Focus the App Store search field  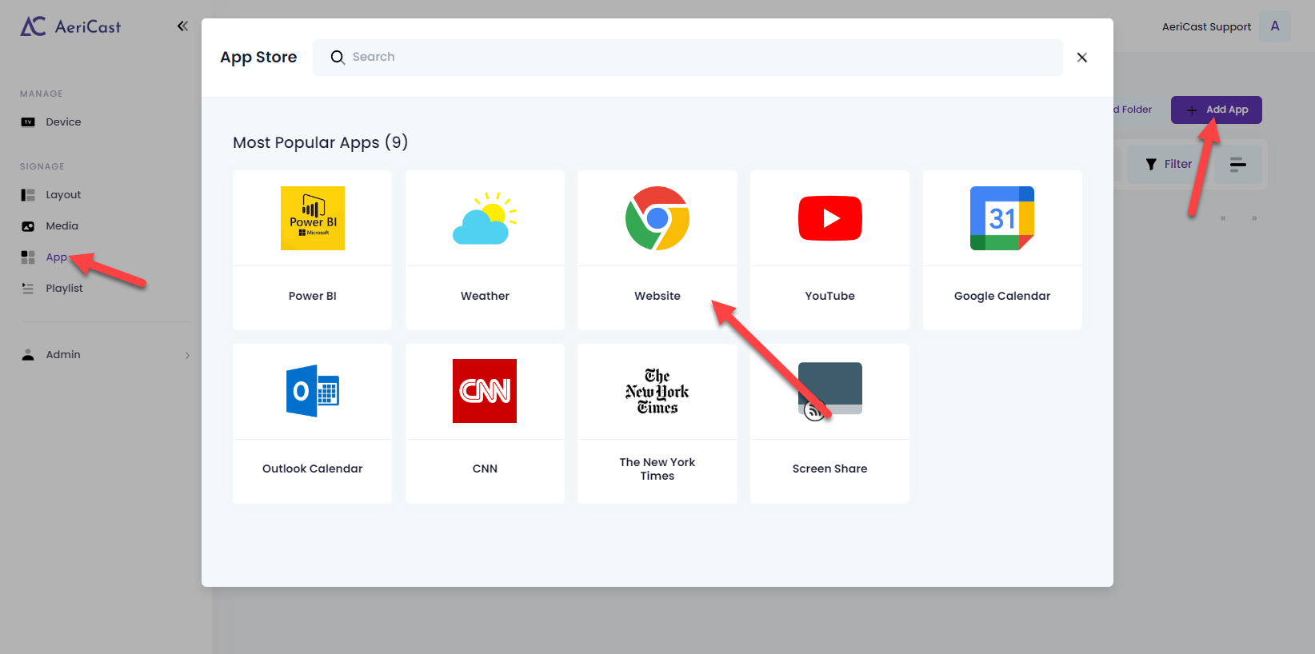pos(688,58)
